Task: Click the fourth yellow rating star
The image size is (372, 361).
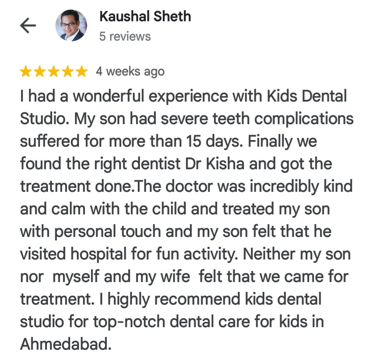Action: tap(68, 72)
